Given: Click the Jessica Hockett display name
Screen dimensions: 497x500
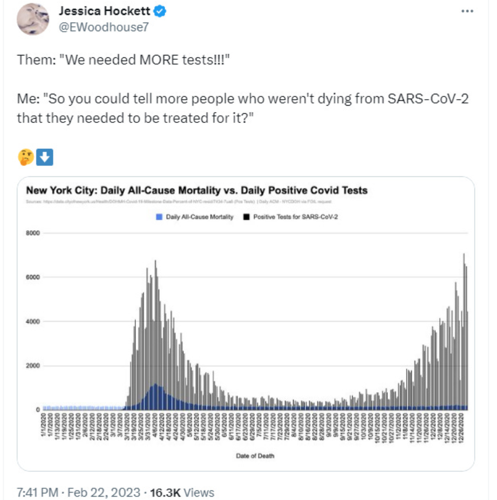Looking at the screenshot, I should (104, 11).
